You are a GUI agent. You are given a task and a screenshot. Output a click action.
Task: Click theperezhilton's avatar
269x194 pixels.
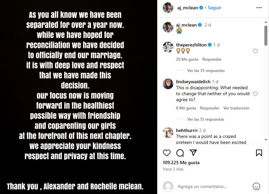tap(168, 47)
